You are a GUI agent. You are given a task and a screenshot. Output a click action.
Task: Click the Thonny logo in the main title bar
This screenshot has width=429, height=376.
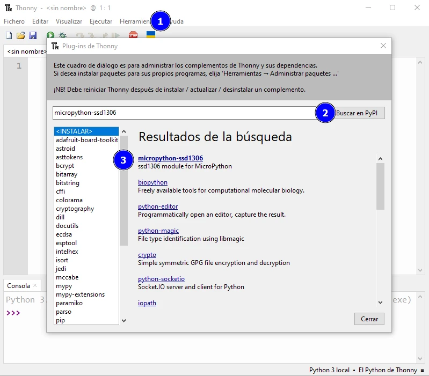click(9, 8)
